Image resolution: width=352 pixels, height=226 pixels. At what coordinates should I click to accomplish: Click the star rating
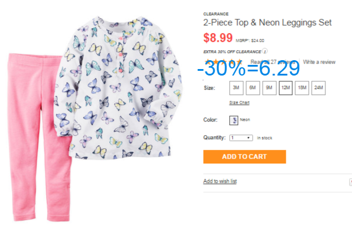223,61
